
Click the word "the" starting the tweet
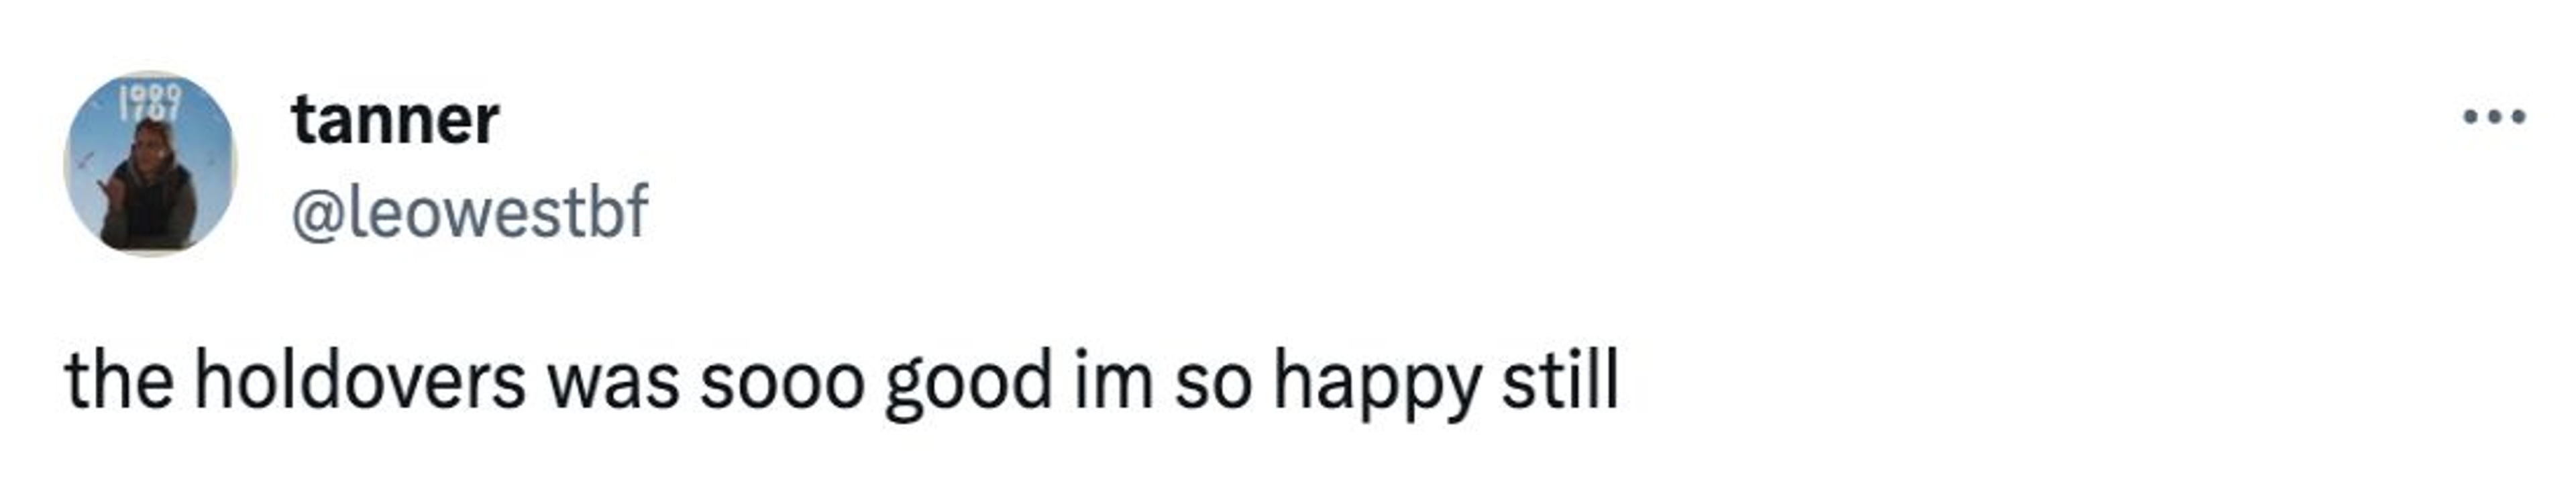pyautogui.click(x=119, y=381)
